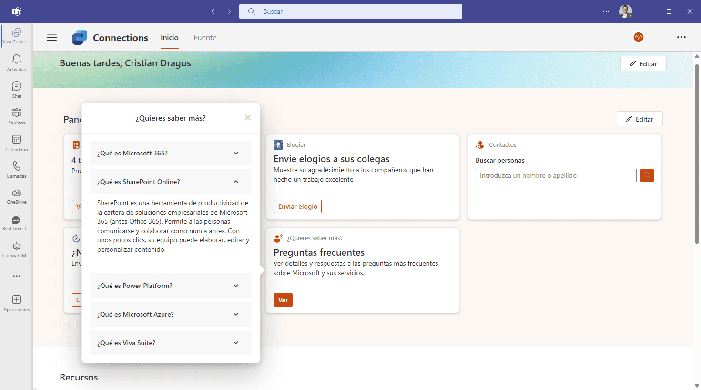The image size is (701, 390).
Task: Open Calendario from the sidebar
Action: click(17, 143)
